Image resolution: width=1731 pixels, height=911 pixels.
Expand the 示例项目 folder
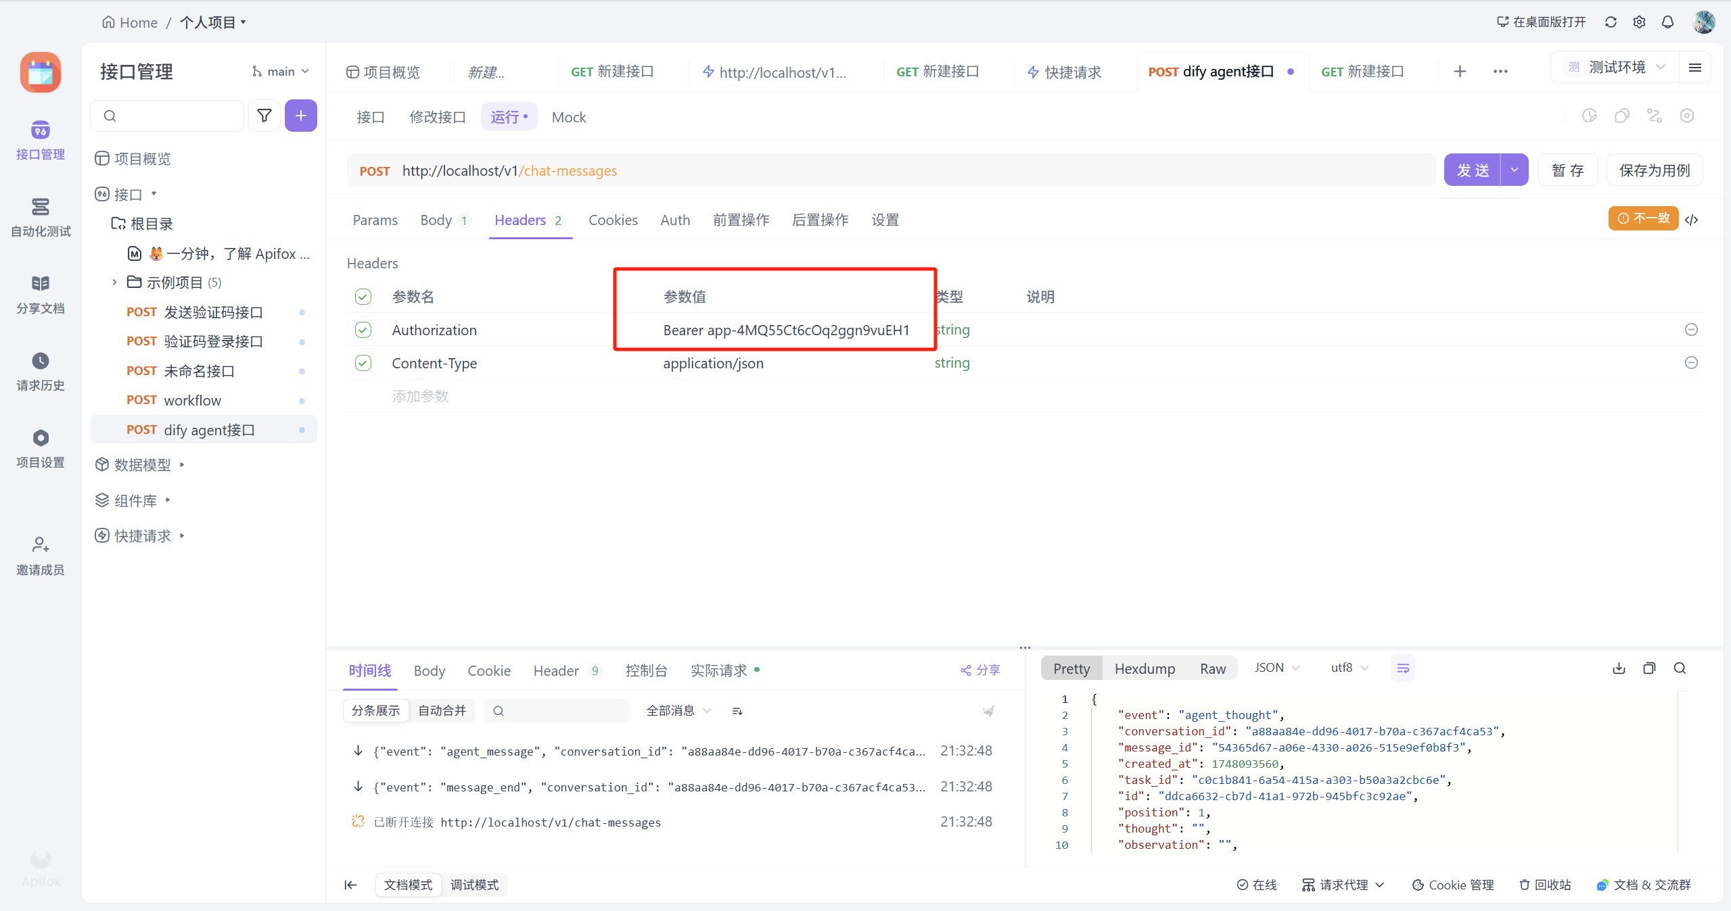coord(114,282)
